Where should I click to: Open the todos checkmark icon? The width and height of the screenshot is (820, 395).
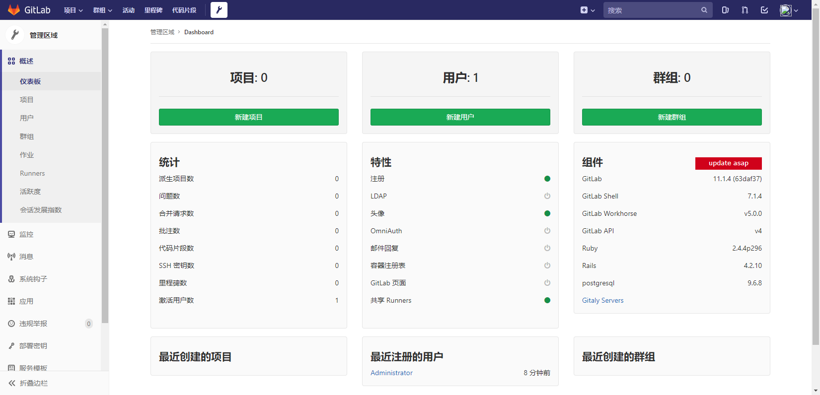pos(764,10)
